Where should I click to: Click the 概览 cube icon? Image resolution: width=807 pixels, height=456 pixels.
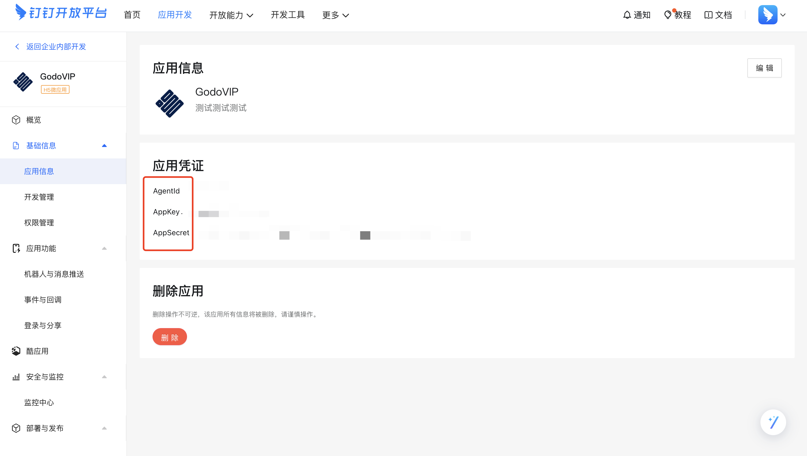16,120
